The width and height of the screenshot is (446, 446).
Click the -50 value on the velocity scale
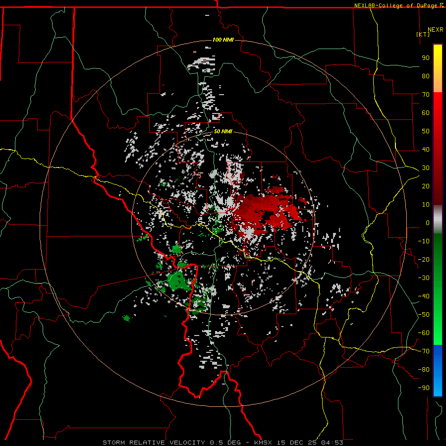point(424,315)
